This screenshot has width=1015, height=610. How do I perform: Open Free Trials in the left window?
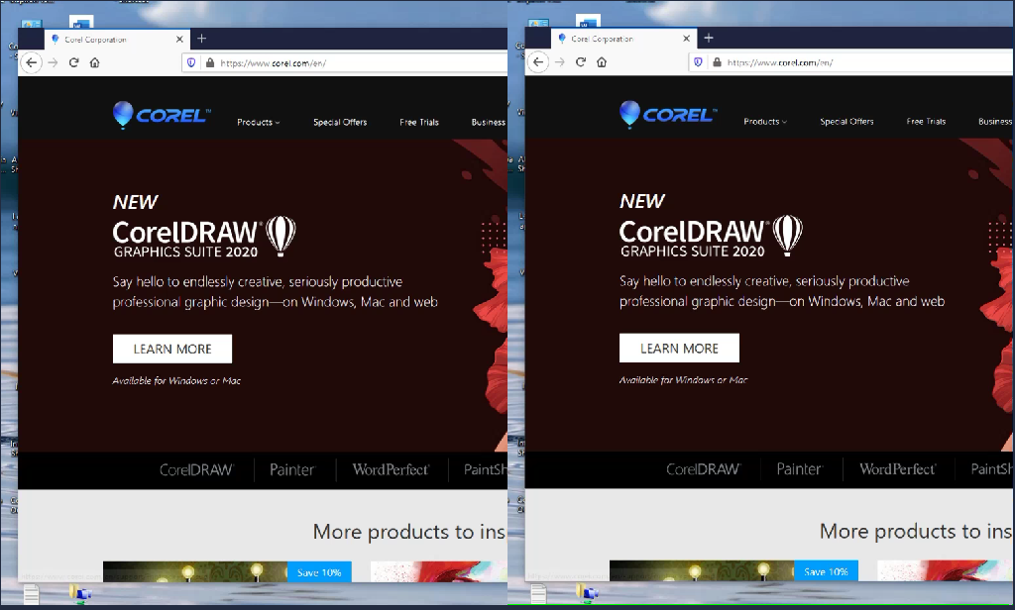[x=419, y=122]
